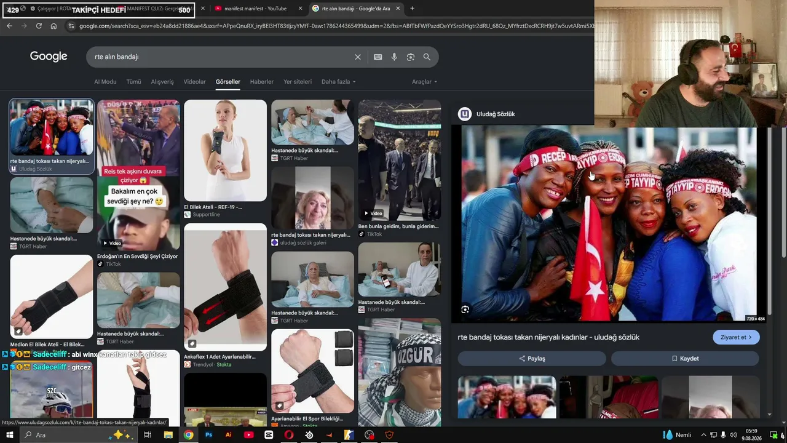Open the browser home page
The height and width of the screenshot is (443, 787).
click(53, 26)
